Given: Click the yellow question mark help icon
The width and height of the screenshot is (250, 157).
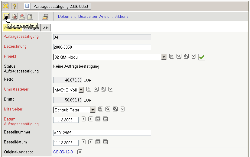Looking at the screenshot, I should [x=15, y=6].
